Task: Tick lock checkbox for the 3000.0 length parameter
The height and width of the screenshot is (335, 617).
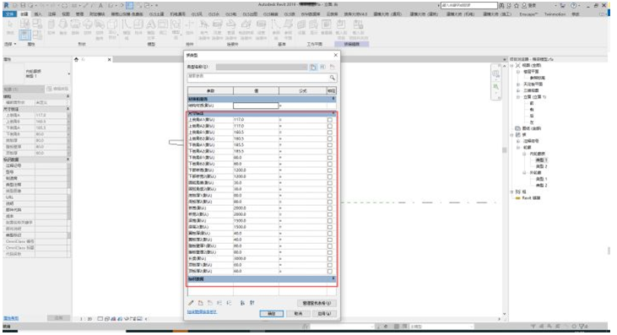Action: (330, 258)
